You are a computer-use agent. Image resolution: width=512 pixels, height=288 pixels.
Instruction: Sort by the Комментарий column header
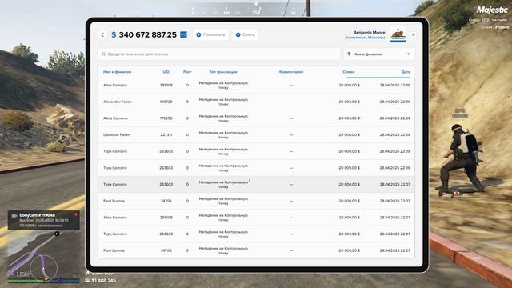pos(291,72)
